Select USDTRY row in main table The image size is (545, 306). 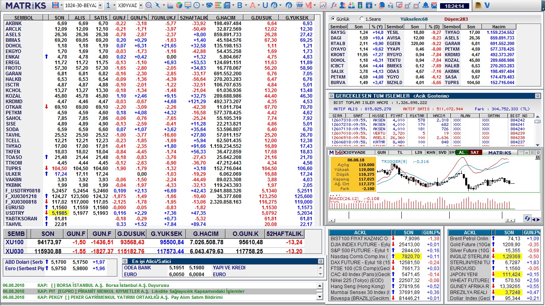coord(159,213)
